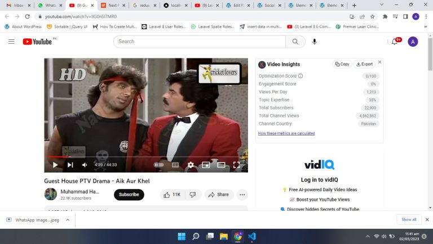Open YouTube notifications bell
This screenshot has height=244, width=433.
[x=395, y=42]
